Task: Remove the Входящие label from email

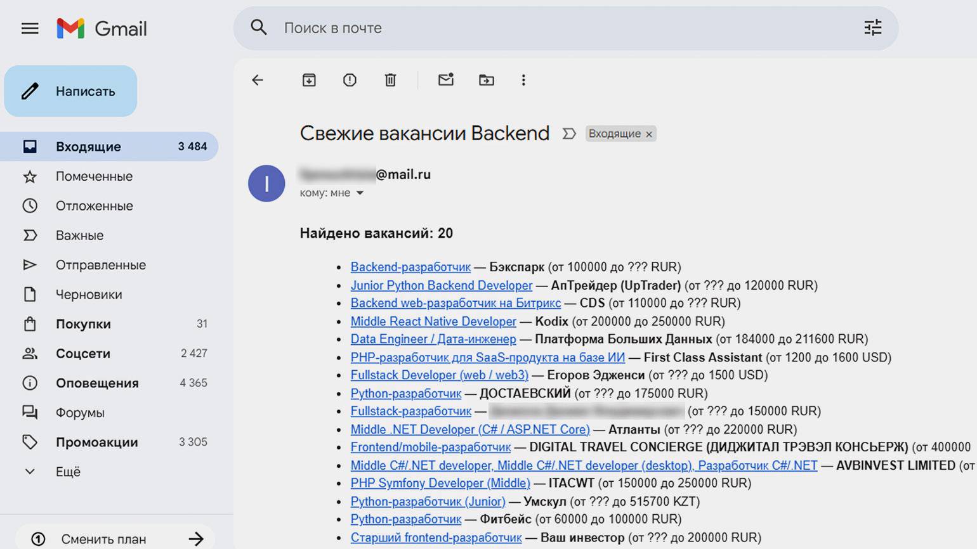Action: pos(649,134)
